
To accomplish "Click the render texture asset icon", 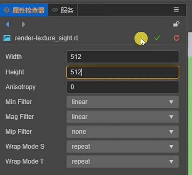I will click(x=7, y=38).
